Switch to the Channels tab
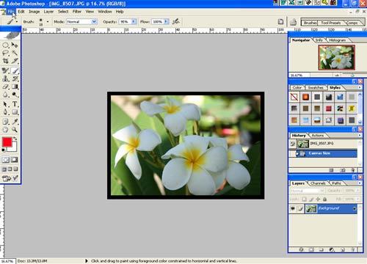Viewport: 367px width, 264px height. coord(318,183)
